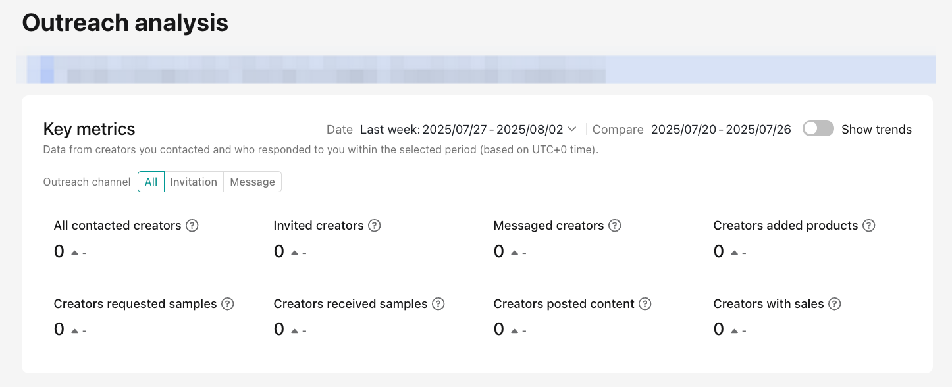Click help icon beside Creators received samples
The image size is (952, 387).
tap(438, 304)
